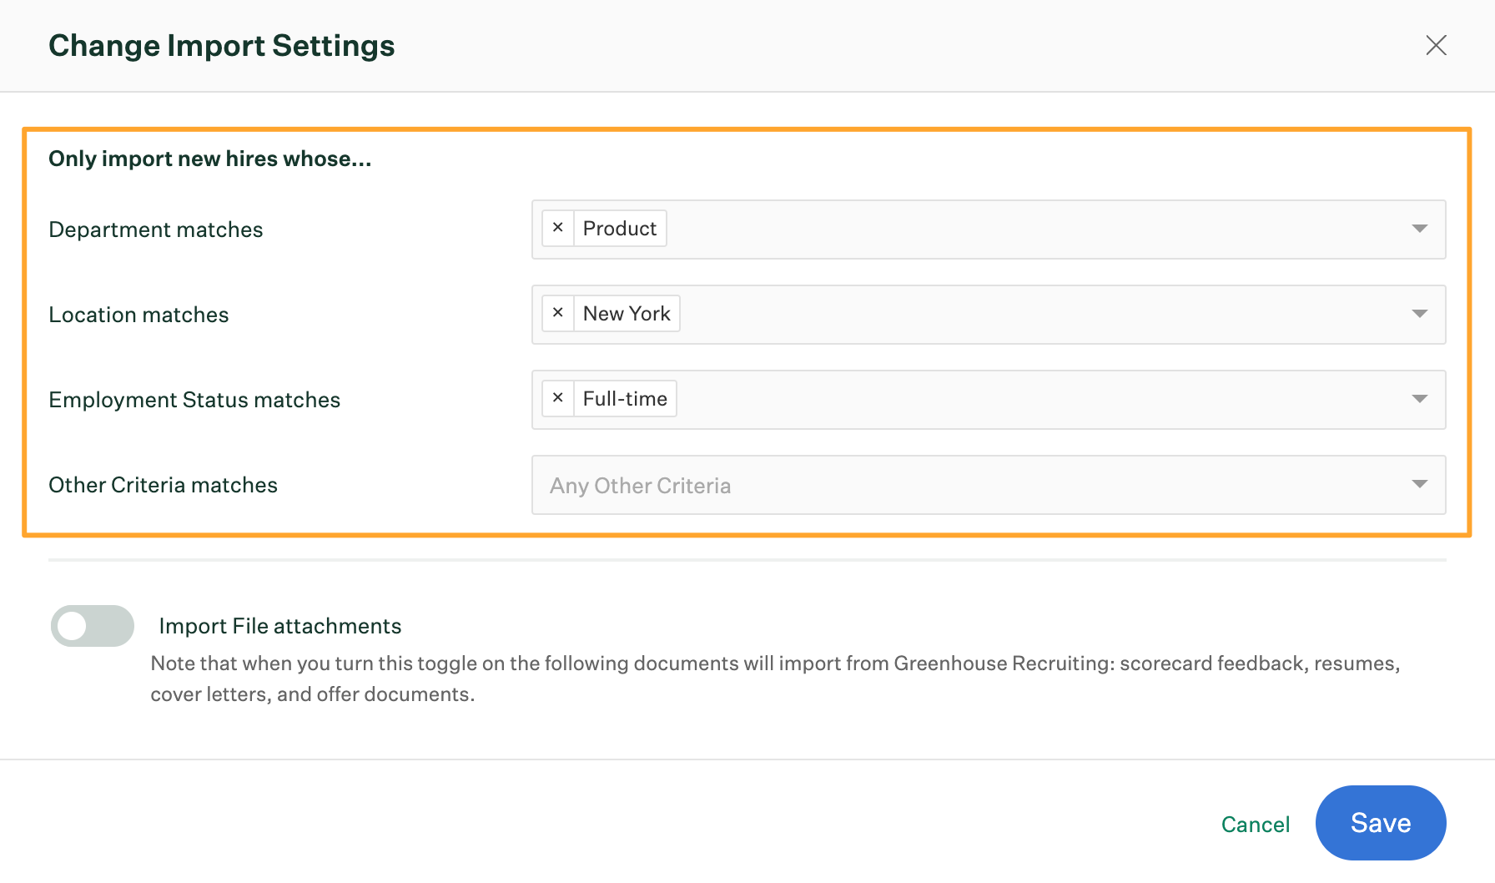
Task: Remove the Full-time employment status tag
Action: pos(558,398)
